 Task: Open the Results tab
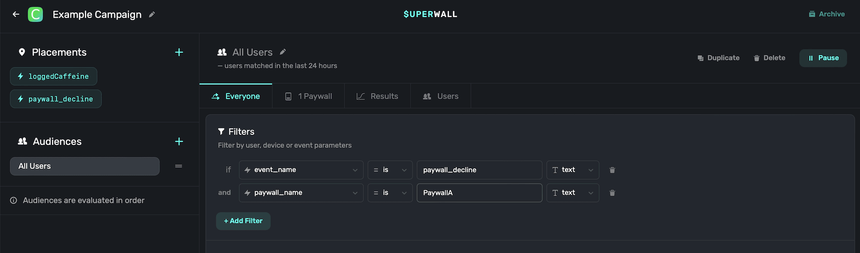pyautogui.click(x=378, y=96)
